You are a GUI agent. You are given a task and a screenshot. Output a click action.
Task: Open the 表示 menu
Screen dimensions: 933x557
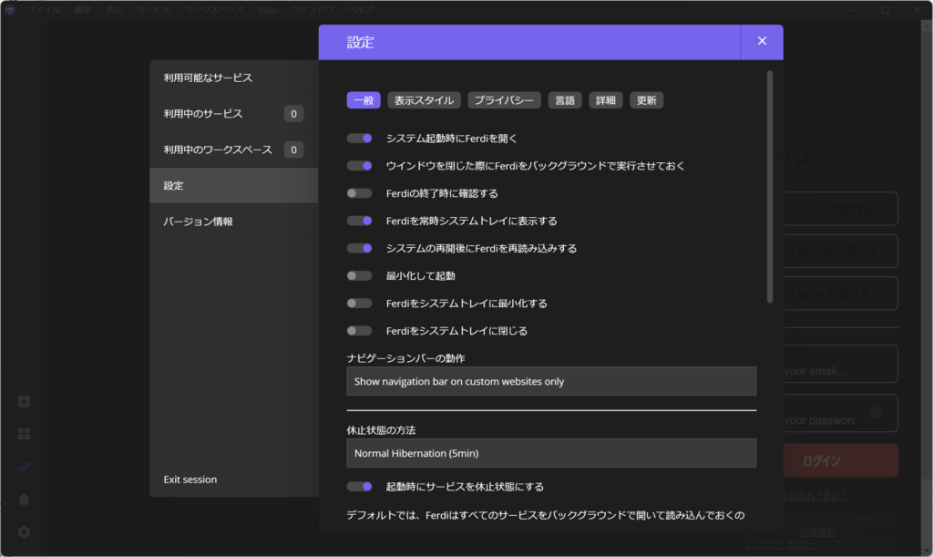point(114,9)
